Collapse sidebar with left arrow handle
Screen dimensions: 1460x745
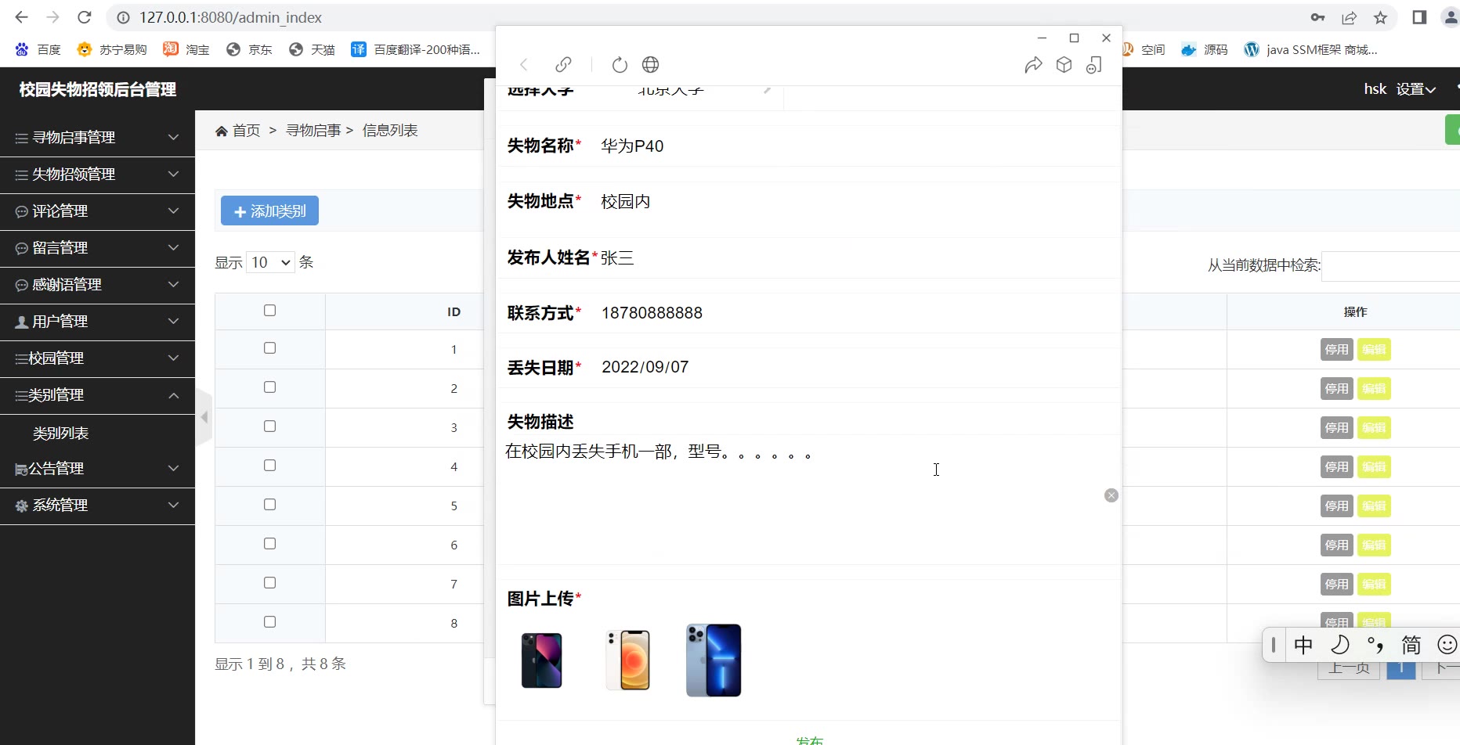[204, 417]
